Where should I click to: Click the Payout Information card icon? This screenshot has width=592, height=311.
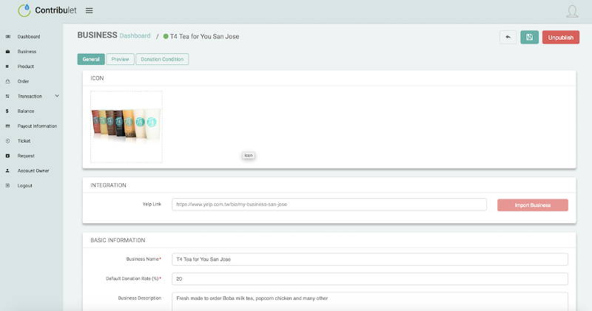coord(7,126)
